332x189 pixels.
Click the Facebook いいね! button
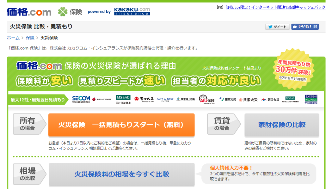coord(305,27)
